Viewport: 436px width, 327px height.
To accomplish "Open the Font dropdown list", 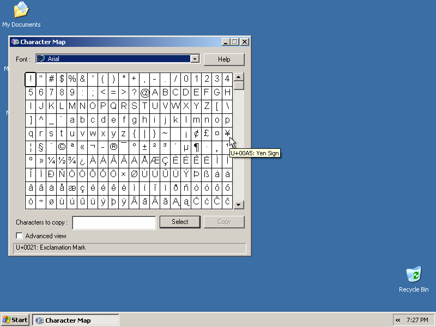I will pos(195,59).
